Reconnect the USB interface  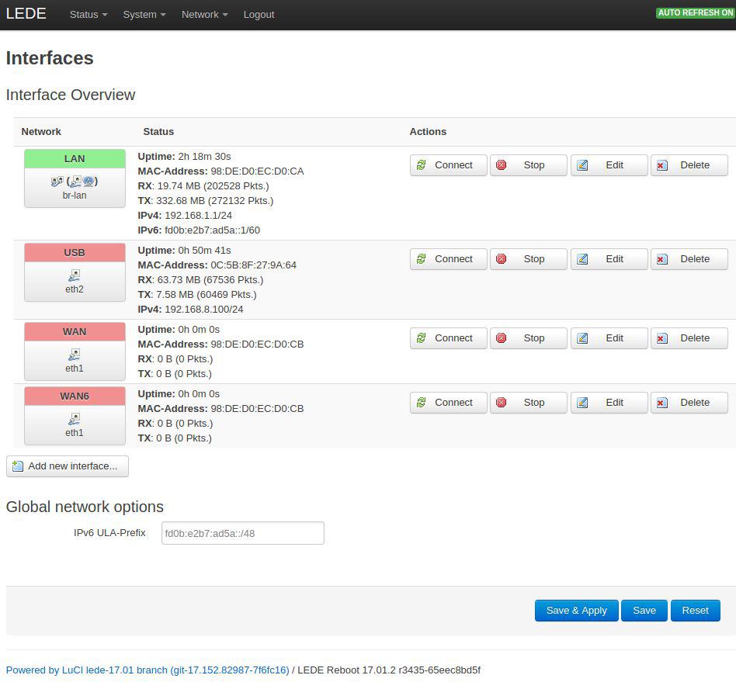pos(448,259)
